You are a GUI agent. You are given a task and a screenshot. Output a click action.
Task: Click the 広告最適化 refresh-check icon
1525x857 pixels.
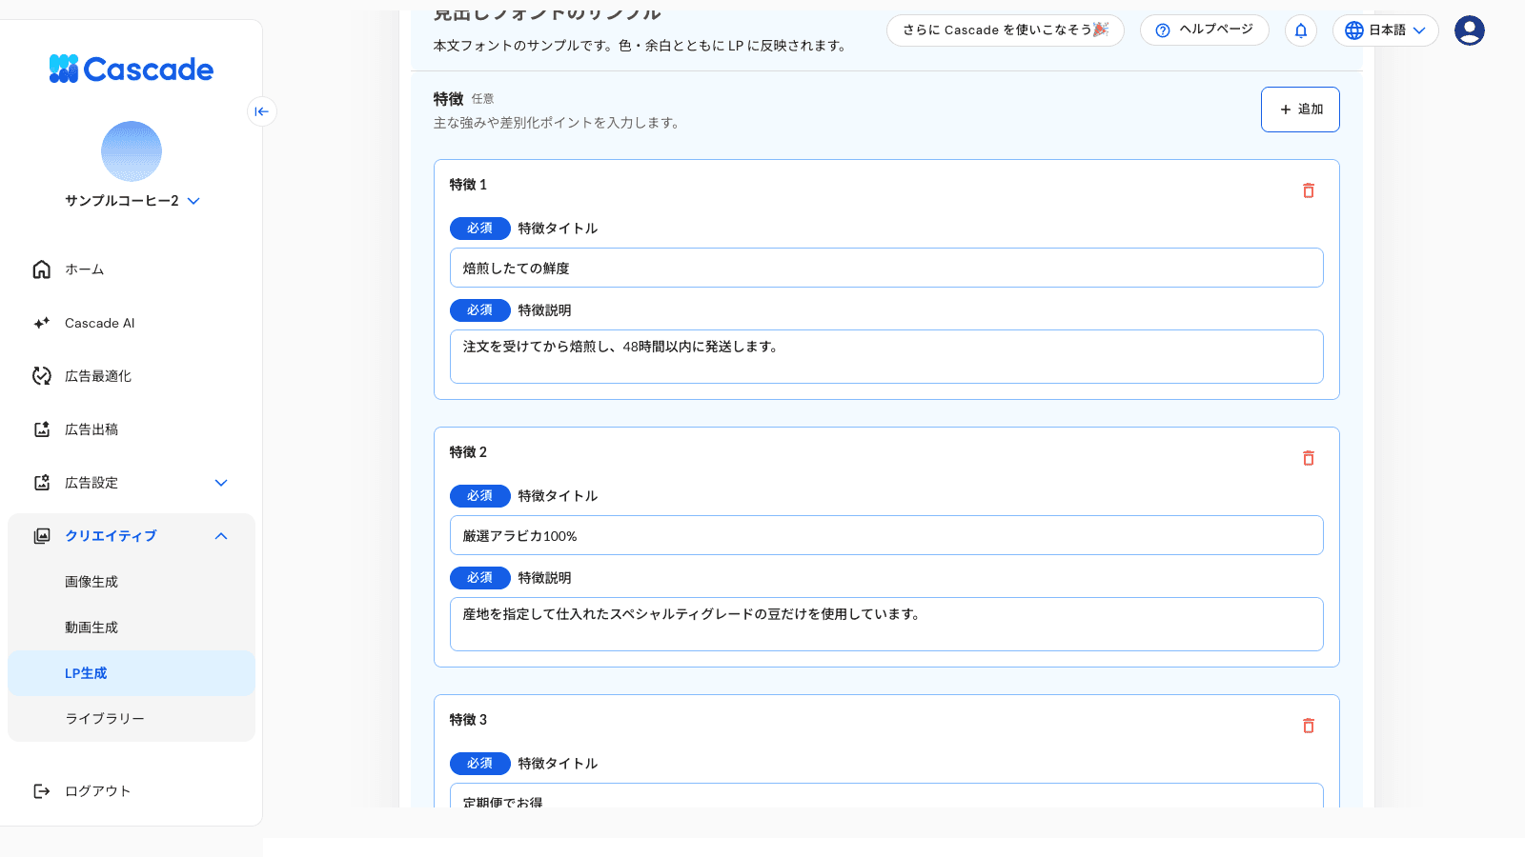coord(42,376)
